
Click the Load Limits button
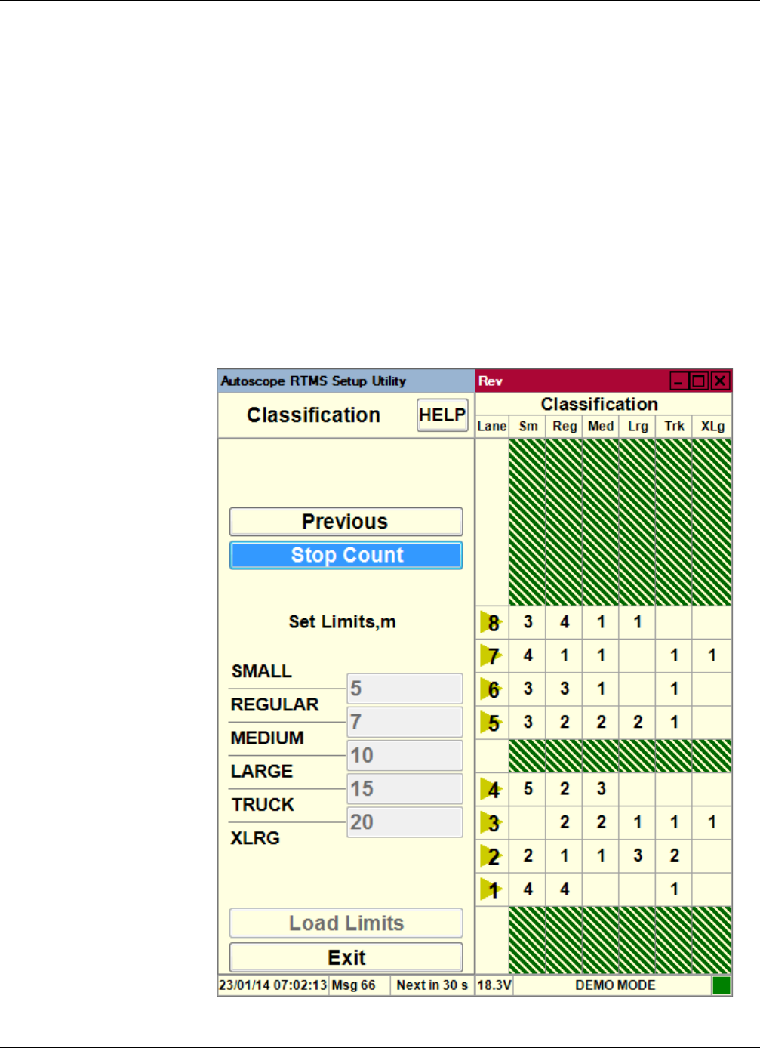tap(346, 923)
